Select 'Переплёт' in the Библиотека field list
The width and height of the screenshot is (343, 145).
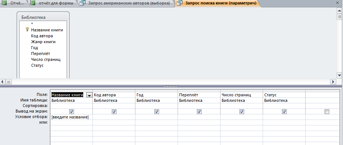pyautogui.click(x=40, y=53)
